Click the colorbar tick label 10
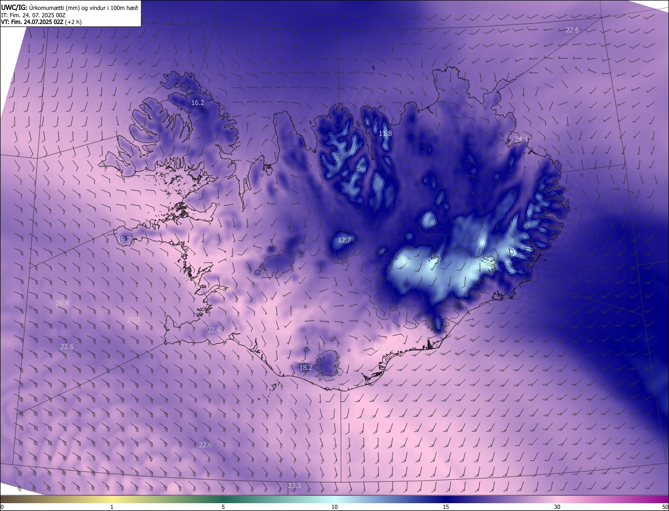 point(334,507)
